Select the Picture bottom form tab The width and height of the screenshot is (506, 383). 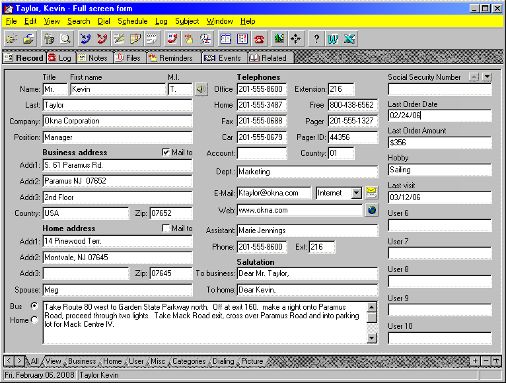coord(252,361)
